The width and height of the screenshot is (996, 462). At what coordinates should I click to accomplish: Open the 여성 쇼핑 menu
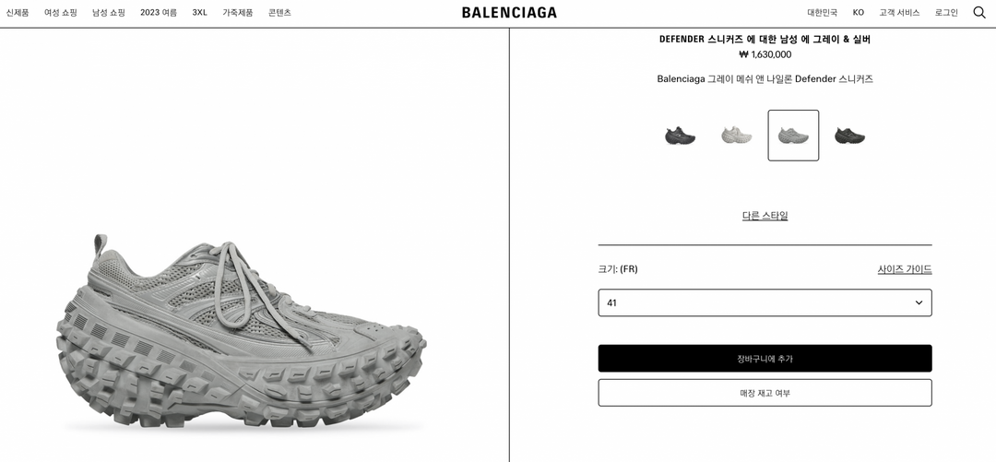(x=60, y=13)
